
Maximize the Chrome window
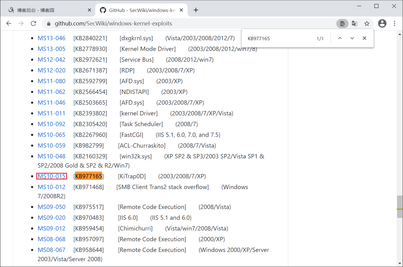click(376, 6)
